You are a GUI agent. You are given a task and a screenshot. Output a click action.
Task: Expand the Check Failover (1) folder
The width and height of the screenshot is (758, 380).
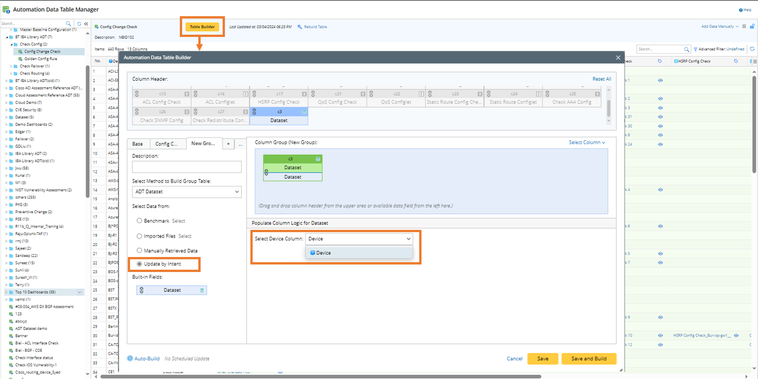(x=12, y=66)
